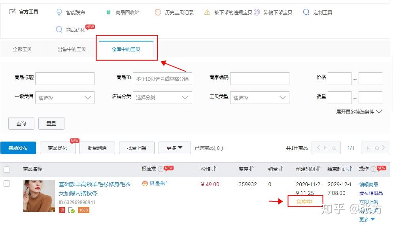Switch to the 出售中的宝贝 tab
The image size is (393, 225).
[x=72, y=49]
